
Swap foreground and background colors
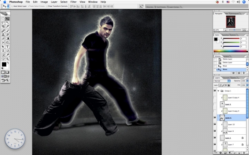pyautogui.click(x=8, y=63)
